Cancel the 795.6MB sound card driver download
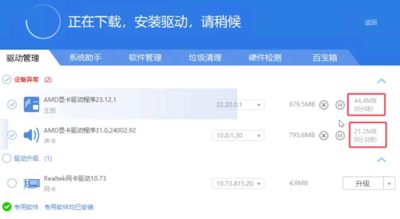Image resolution: width=400 pixels, height=219 pixels. click(323, 135)
